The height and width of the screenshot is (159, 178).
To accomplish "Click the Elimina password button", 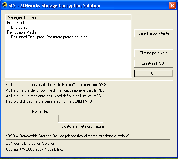I will click(x=154, y=53).
